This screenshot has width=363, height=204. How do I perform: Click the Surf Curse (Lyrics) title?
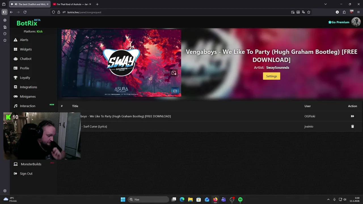94,126
